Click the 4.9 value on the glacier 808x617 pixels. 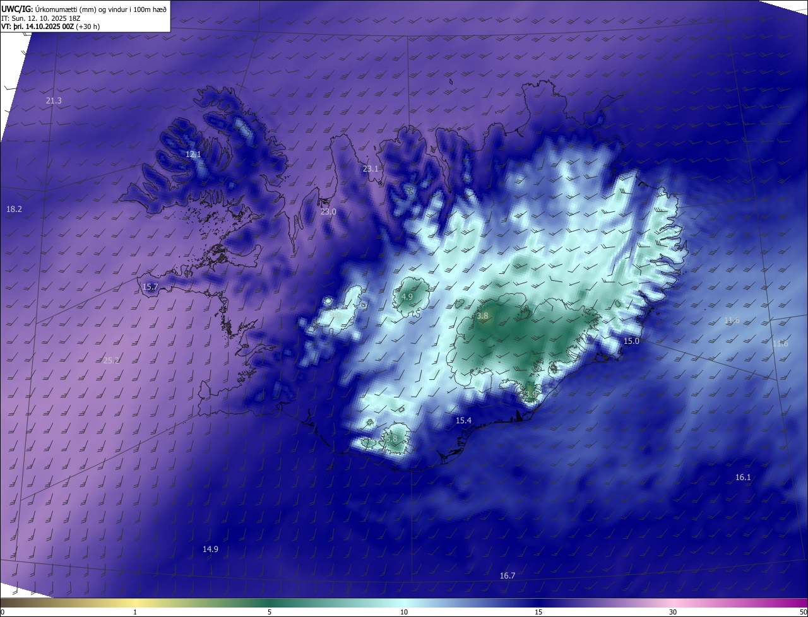407,297
